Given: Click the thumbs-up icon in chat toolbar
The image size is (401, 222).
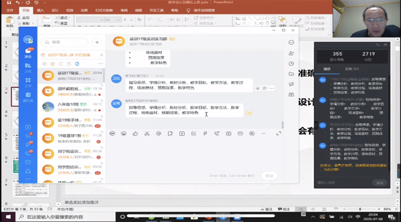Looking at the screenshot, I should pyautogui.click(x=135, y=133).
